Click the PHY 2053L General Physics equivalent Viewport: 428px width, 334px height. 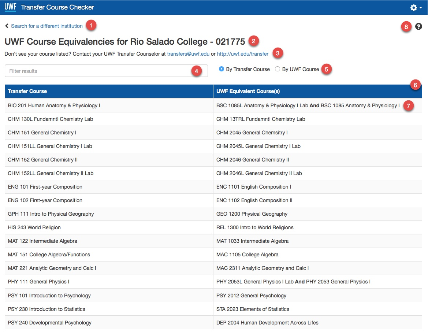click(x=293, y=282)
